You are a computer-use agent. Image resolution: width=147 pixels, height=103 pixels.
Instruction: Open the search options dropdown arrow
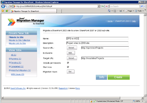(145, 6)
